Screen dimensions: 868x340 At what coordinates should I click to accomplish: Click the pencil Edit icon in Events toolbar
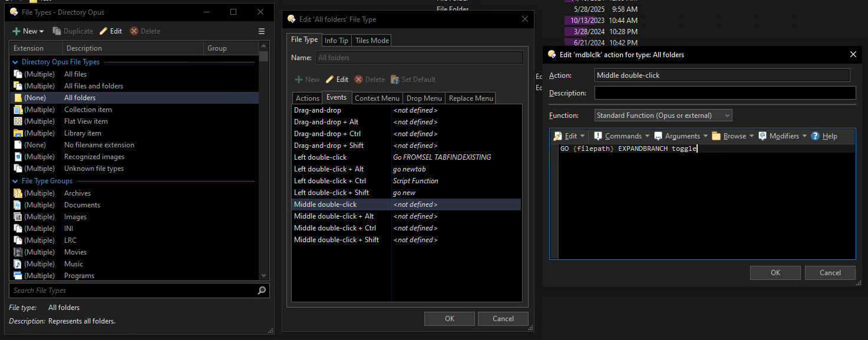tap(330, 80)
